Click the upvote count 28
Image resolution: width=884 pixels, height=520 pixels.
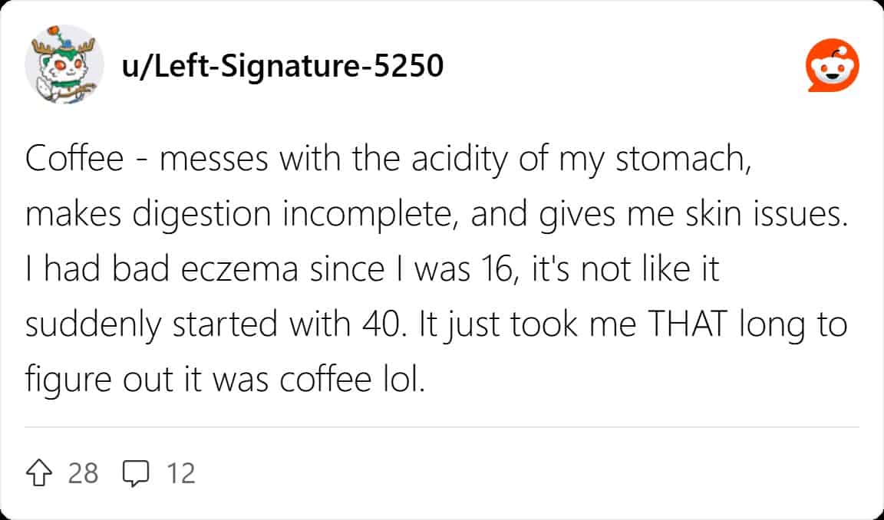83,473
